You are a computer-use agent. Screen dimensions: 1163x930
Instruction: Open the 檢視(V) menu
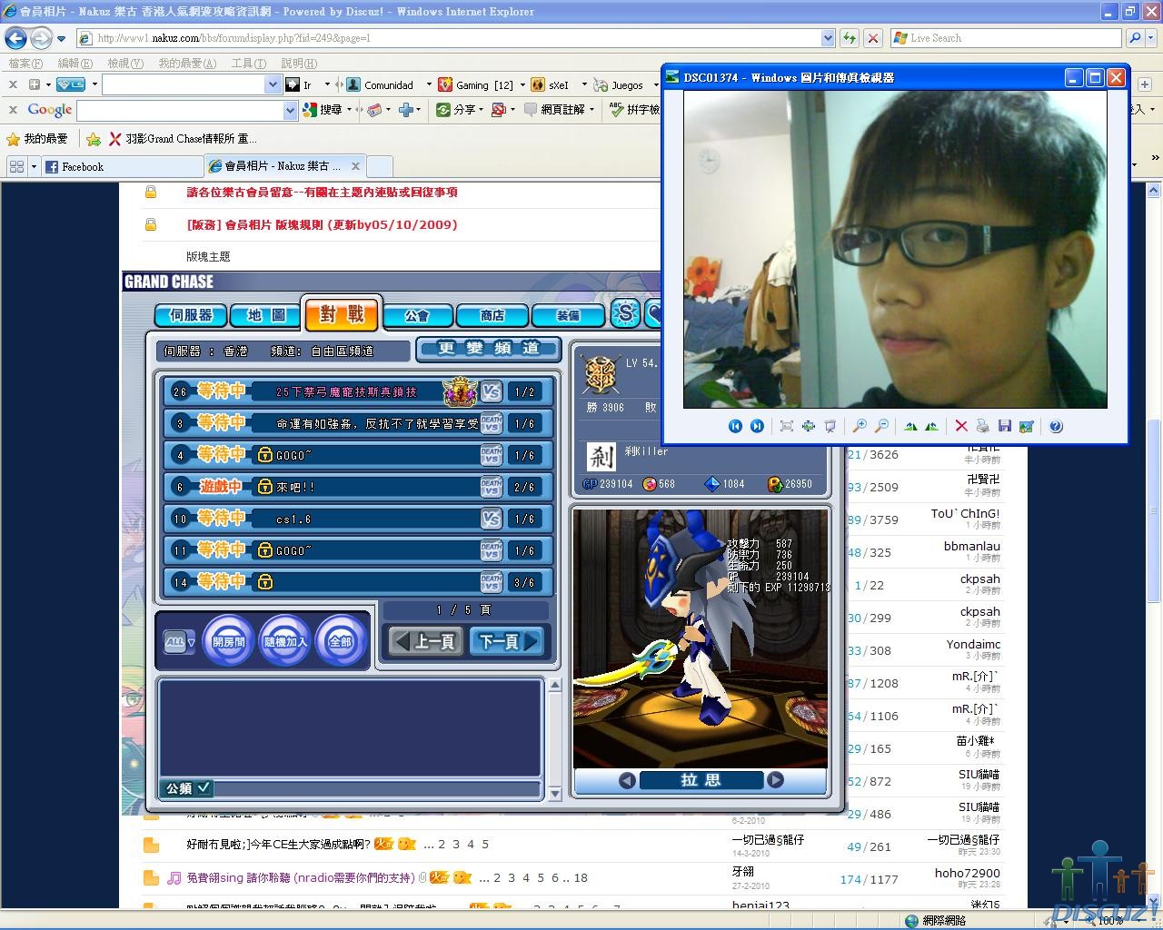[125, 63]
